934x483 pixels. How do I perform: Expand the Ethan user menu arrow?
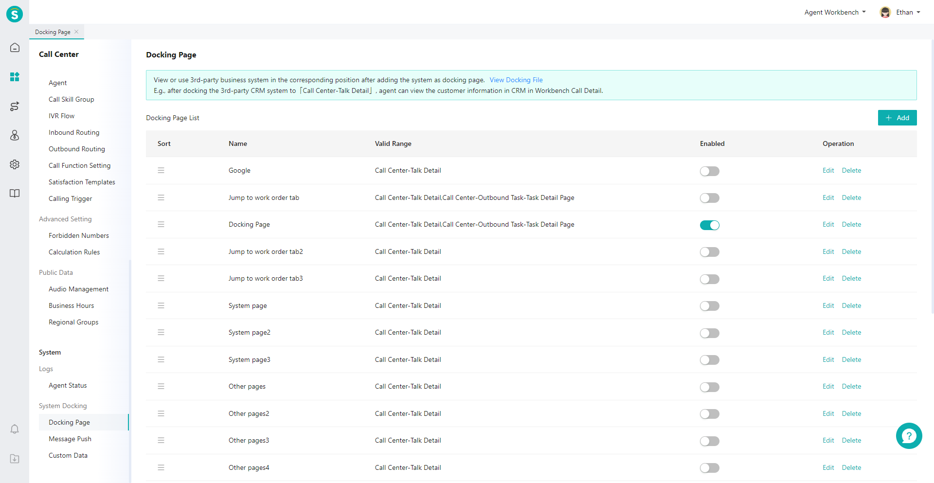[918, 12]
